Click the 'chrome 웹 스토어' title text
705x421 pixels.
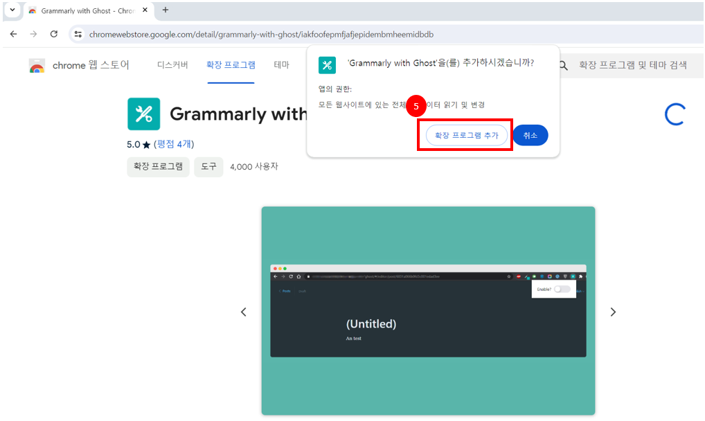pos(91,65)
